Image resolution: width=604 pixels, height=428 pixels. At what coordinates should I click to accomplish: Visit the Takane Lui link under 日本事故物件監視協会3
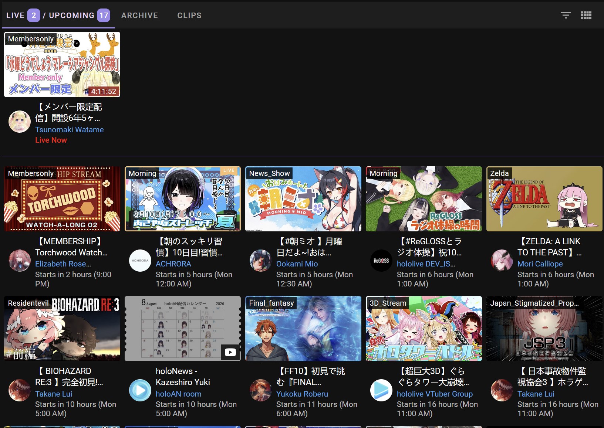(536, 394)
